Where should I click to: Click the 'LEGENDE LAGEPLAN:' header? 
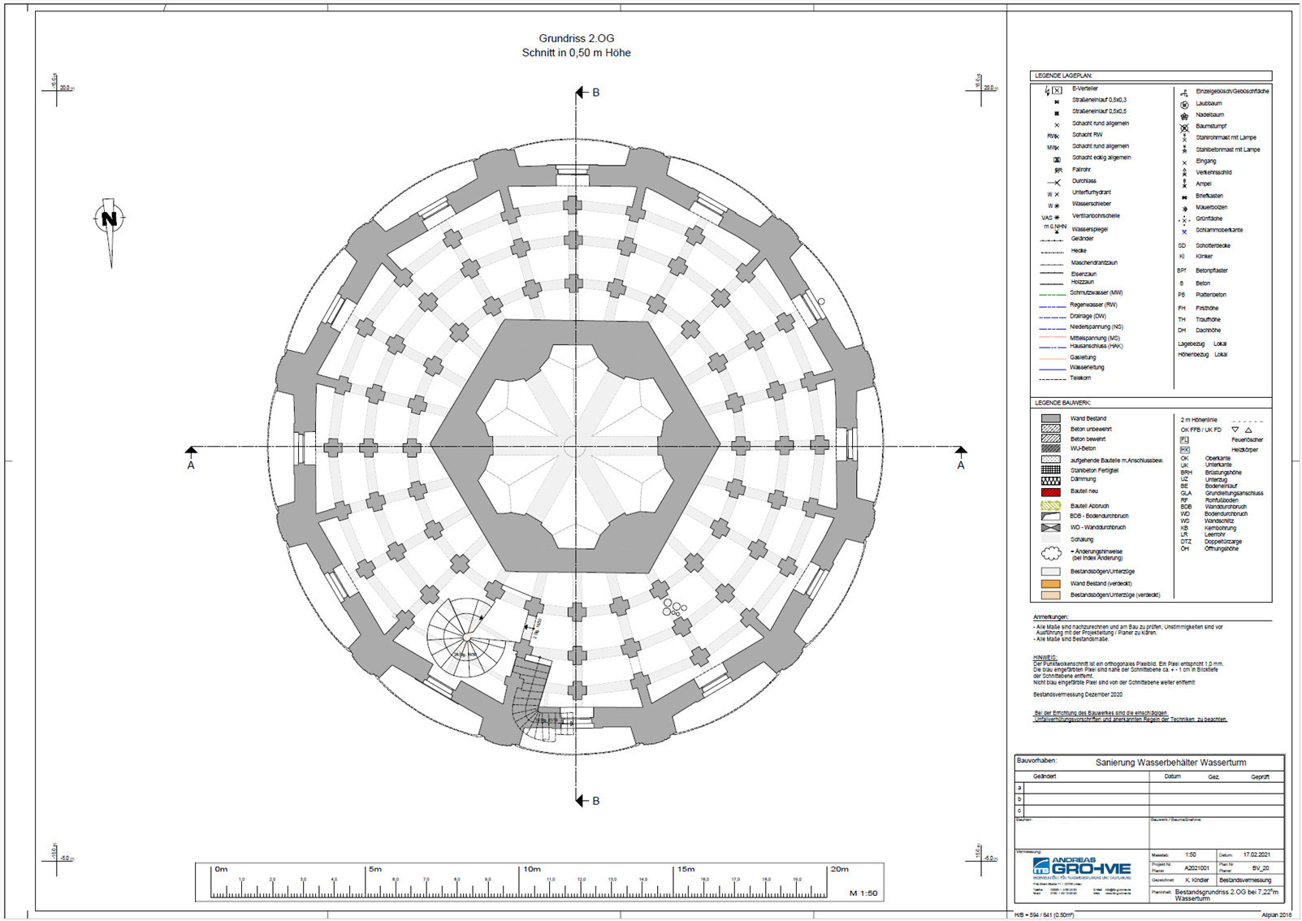click(x=1063, y=76)
